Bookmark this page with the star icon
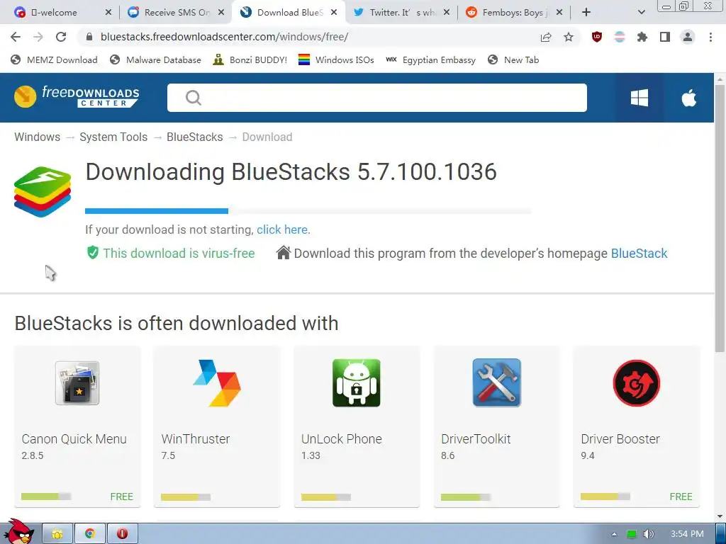 (569, 37)
